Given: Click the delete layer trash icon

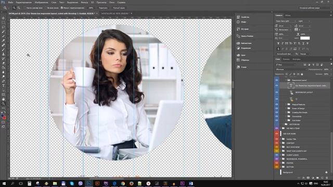Looking at the screenshot, I should (x=327, y=178).
